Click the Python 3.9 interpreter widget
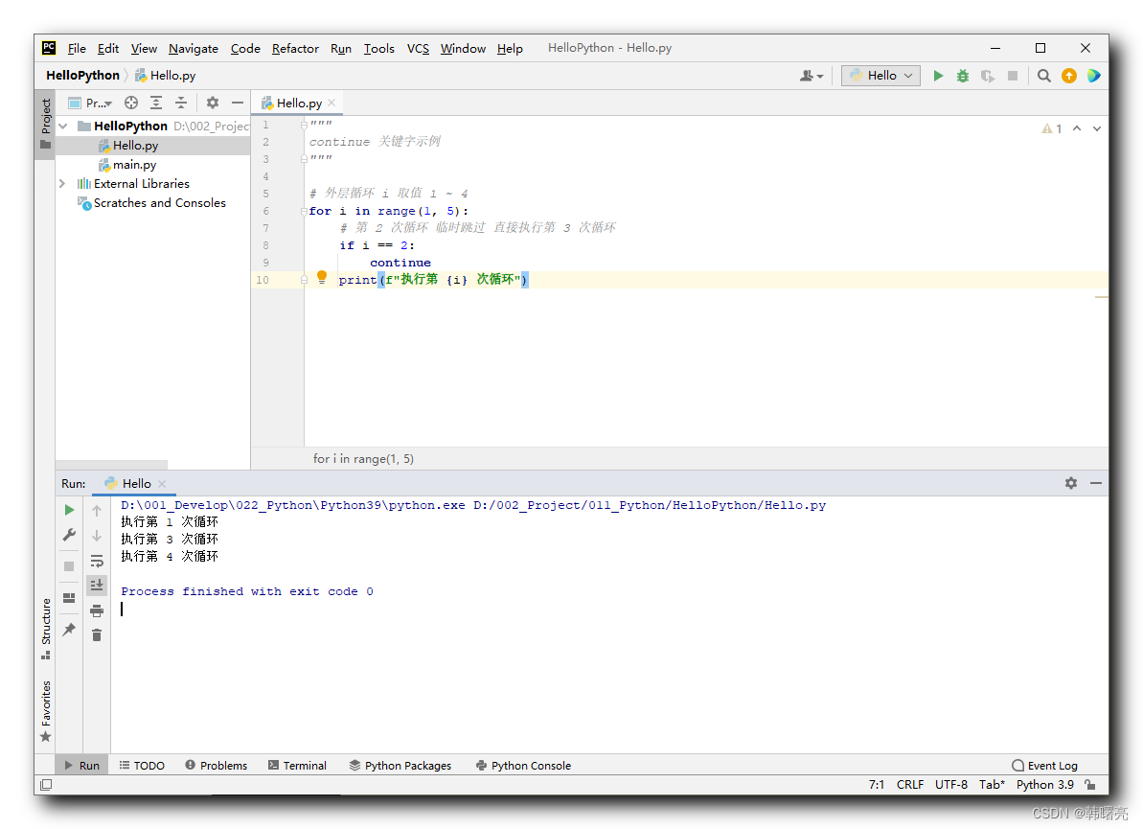The height and width of the screenshot is (829, 1143). (1044, 785)
